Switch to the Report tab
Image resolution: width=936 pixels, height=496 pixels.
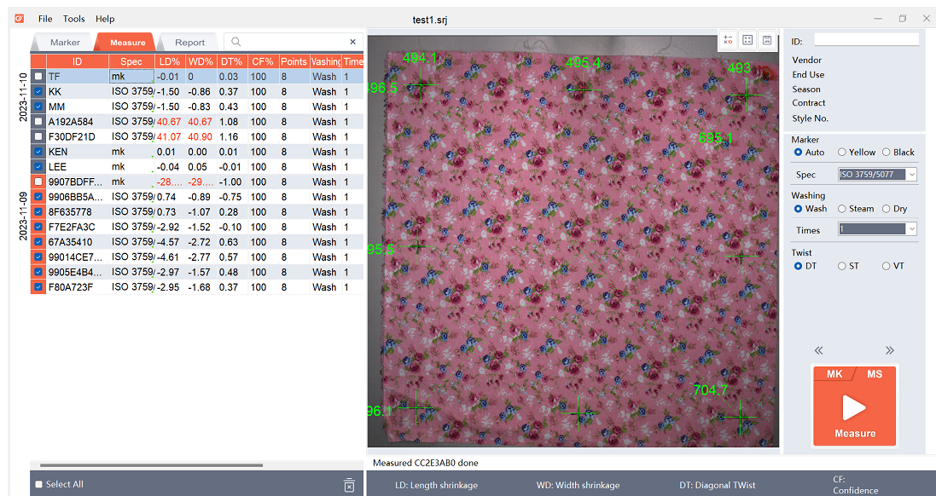point(189,43)
